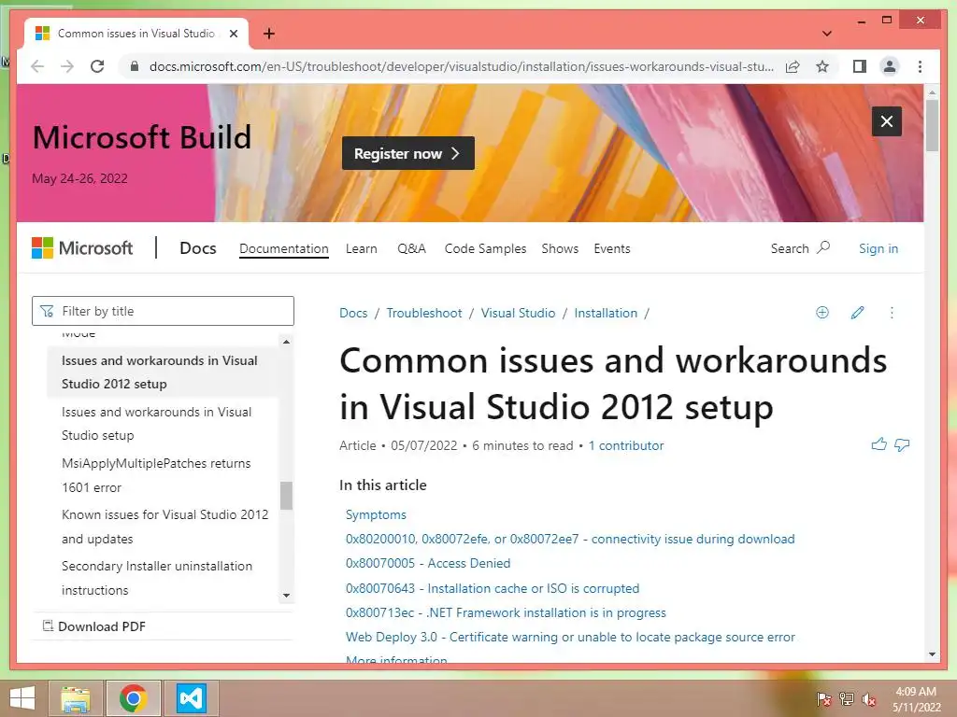Jump to the Symptoms section
957x717 pixels.
pyautogui.click(x=376, y=514)
